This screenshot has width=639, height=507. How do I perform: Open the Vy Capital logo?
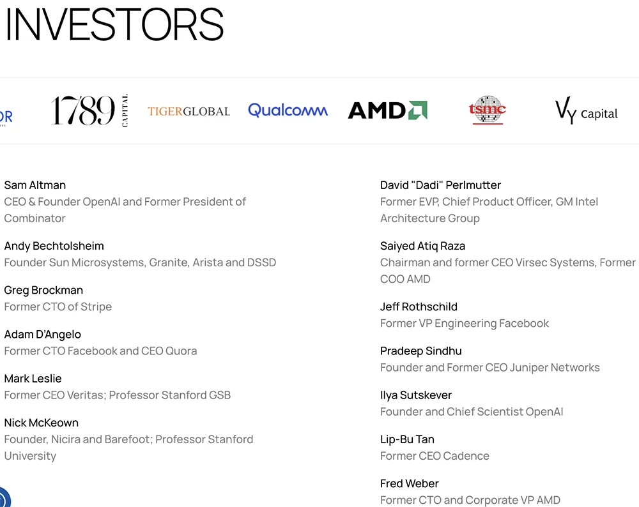(x=586, y=112)
